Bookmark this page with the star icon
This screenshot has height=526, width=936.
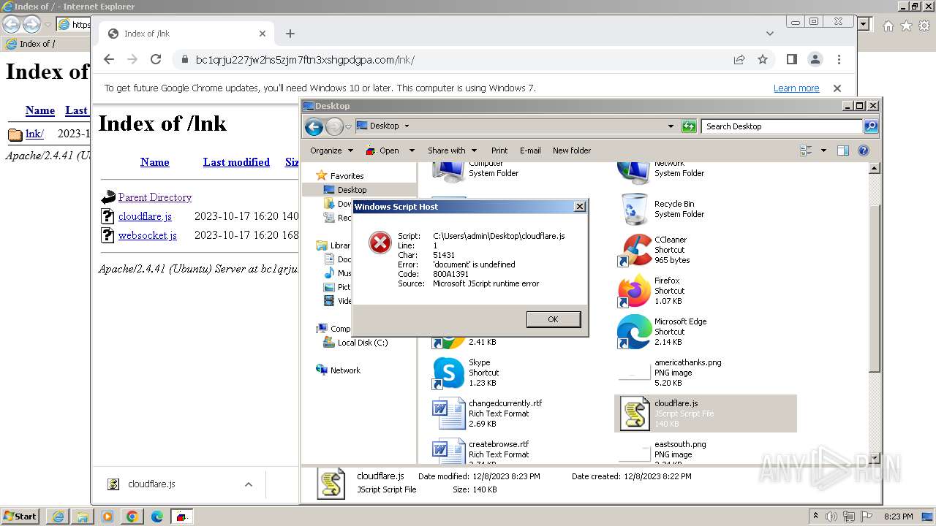763,60
